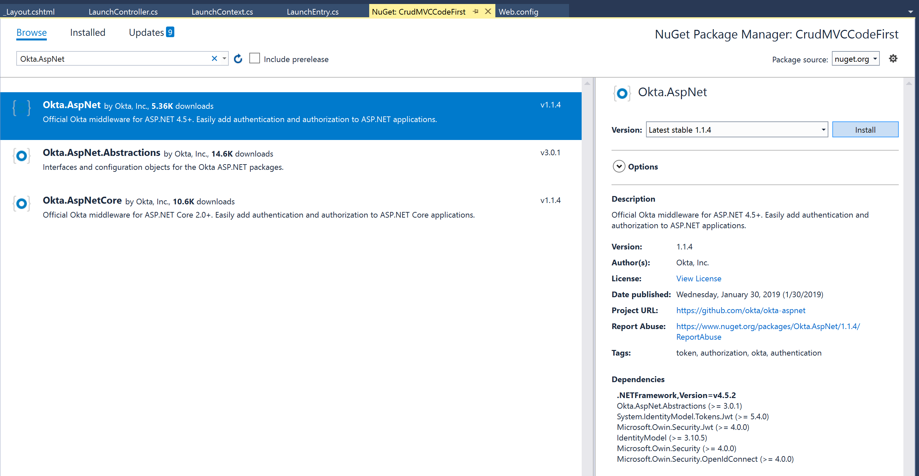Open the okta-aspnet GitHub project URL
919x476 pixels.
click(x=740, y=310)
